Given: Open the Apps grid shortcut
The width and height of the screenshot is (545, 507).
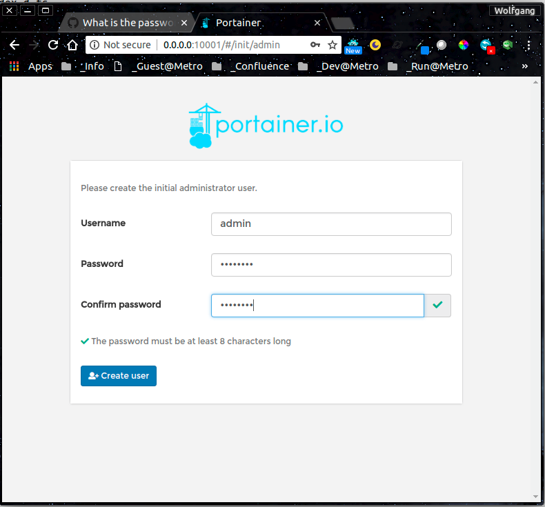Looking at the screenshot, I should [x=31, y=66].
